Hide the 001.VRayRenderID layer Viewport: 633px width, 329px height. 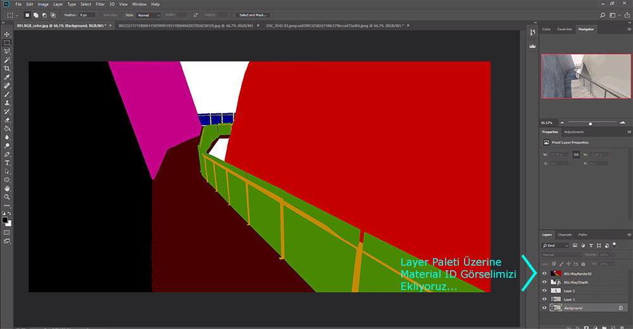544,273
